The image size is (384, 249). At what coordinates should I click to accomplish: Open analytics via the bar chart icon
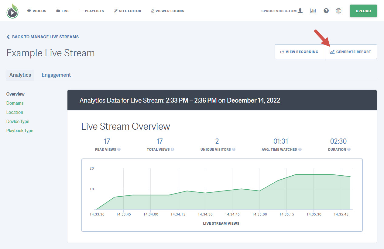(x=313, y=11)
